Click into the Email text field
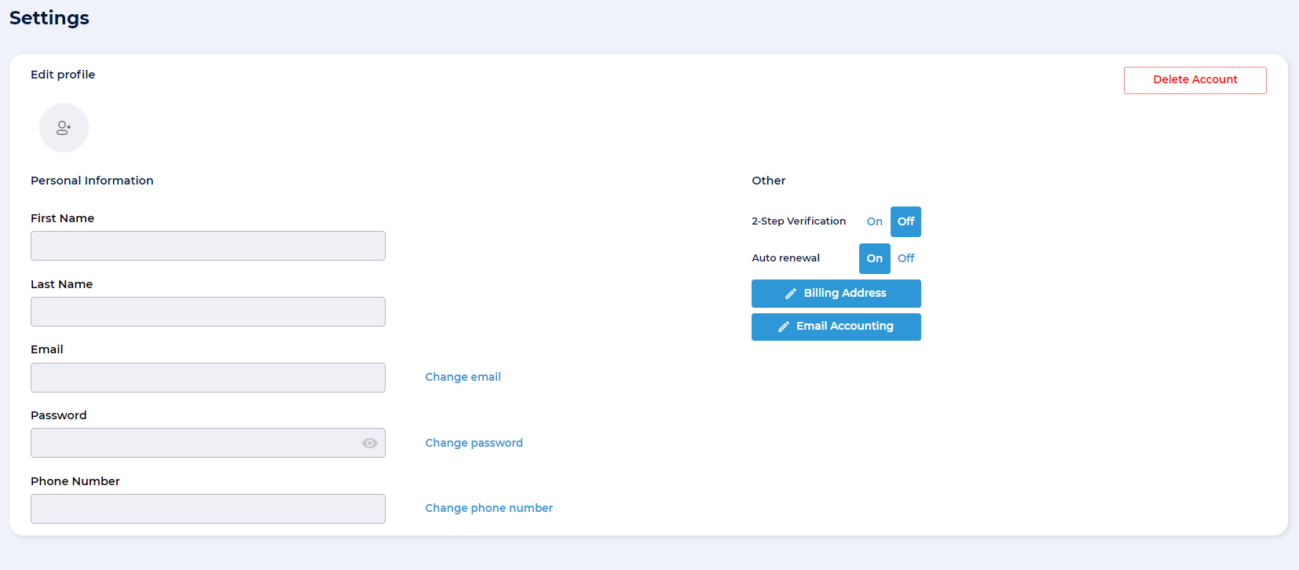Screen dimensions: 1299x570 (x=207, y=378)
